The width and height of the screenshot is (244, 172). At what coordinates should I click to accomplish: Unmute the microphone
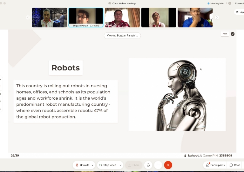[x=83, y=165]
